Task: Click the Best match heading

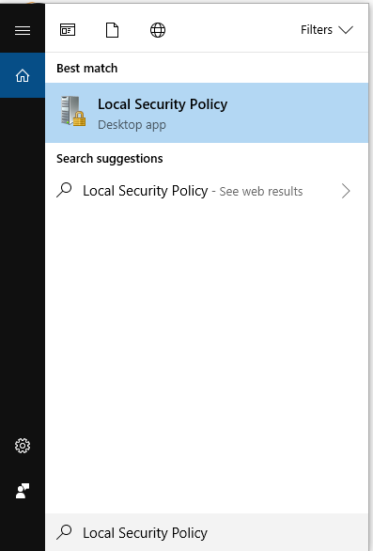Action: coord(87,69)
